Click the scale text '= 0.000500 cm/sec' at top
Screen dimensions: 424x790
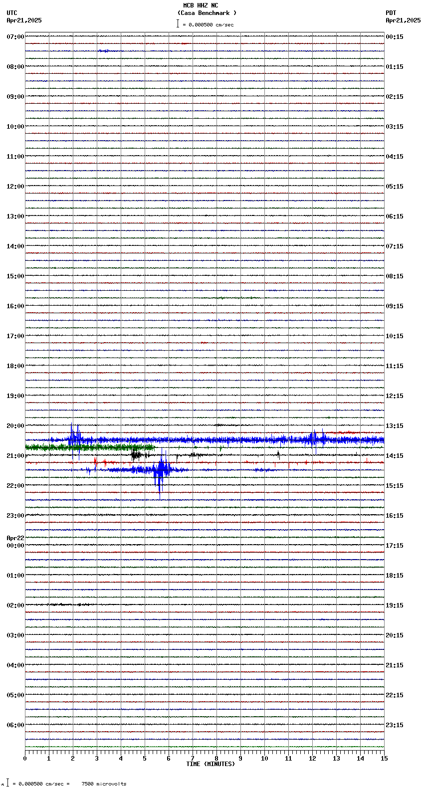(208, 24)
